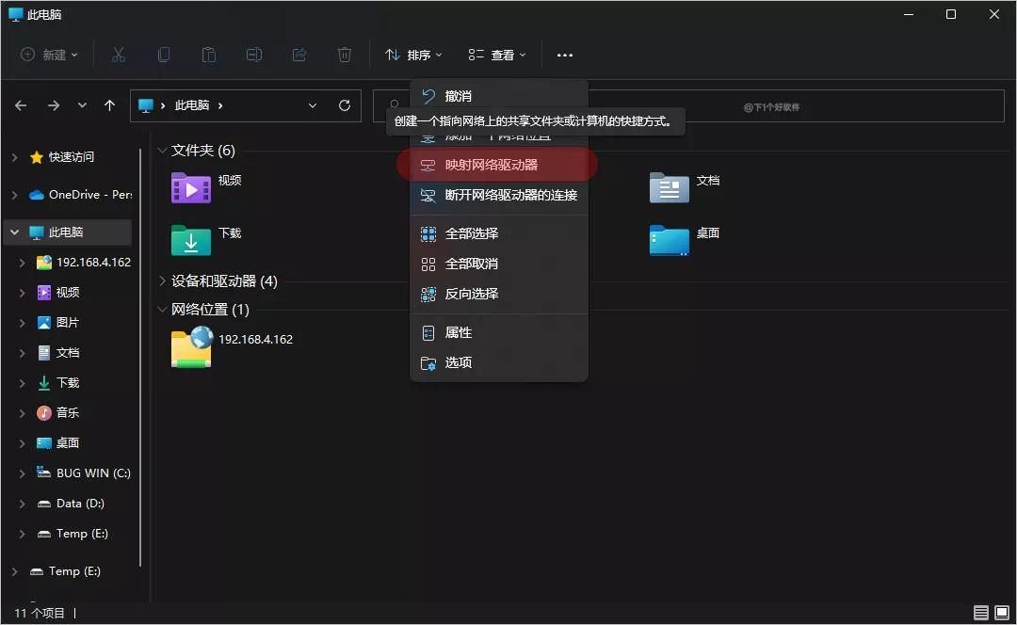This screenshot has height=625, width=1017.
Task: Open the 查看 view dropdown
Action: [x=497, y=56]
